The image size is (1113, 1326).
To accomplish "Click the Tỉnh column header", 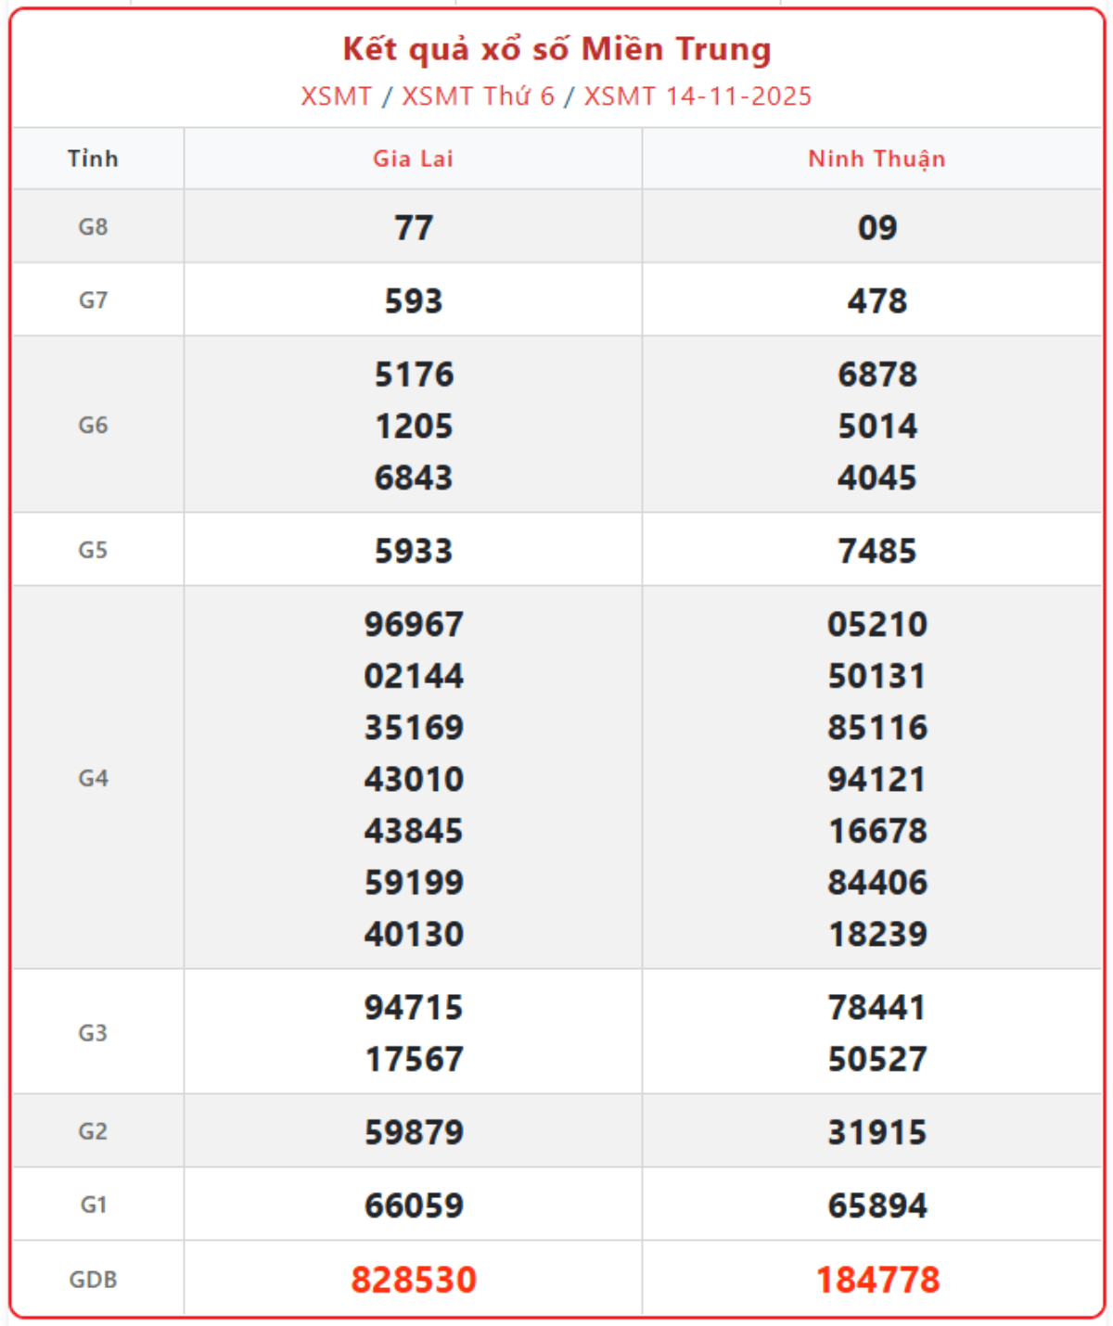I will click(93, 159).
